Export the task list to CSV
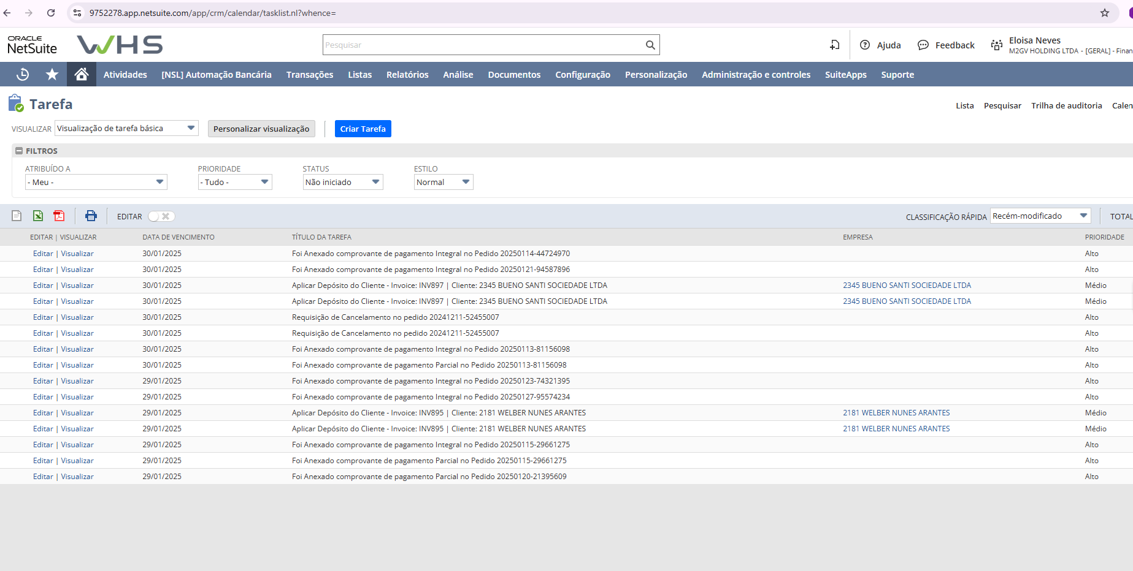This screenshot has width=1133, height=571. pyautogui.click(x=17, y=216)
